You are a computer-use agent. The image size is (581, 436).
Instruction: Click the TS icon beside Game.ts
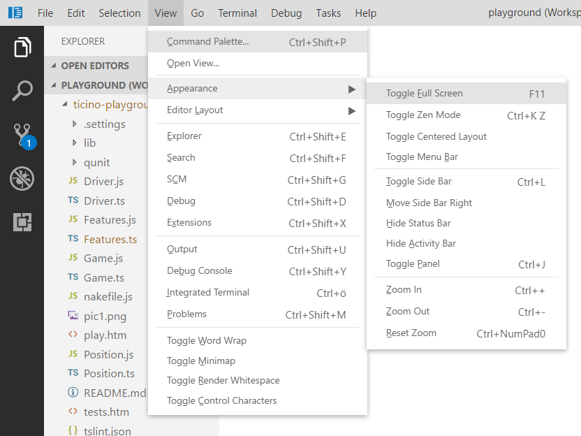pos(73,277)
